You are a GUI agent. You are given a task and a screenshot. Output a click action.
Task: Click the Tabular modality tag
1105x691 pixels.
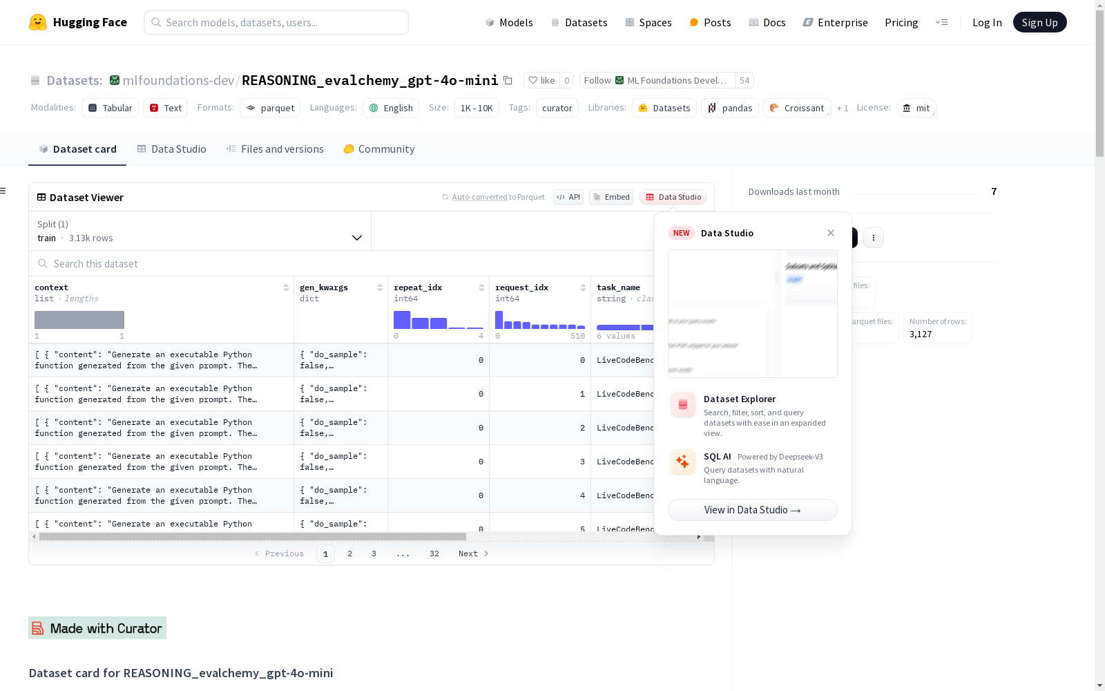[110, 108]
